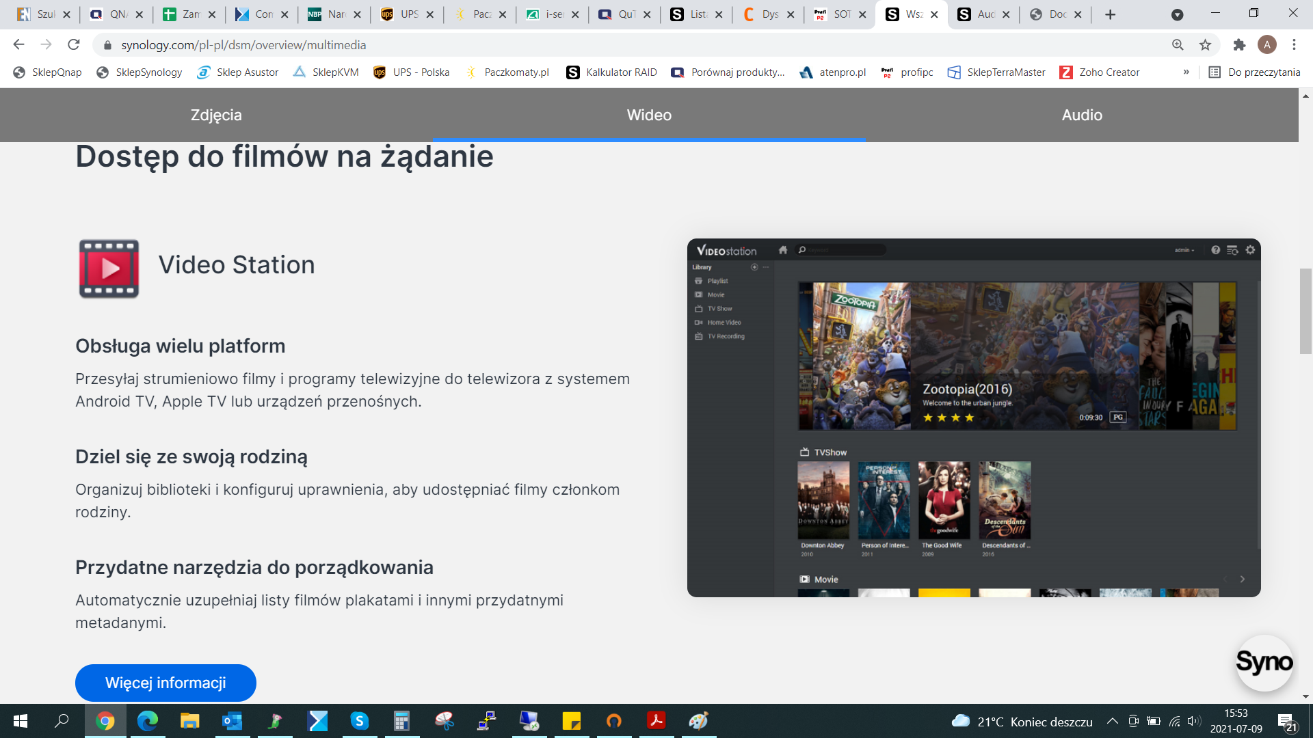The width and height of the screenshot is (1313, 738).
Task: Switch to the Zdjęcia section tab
Action: 216,115
